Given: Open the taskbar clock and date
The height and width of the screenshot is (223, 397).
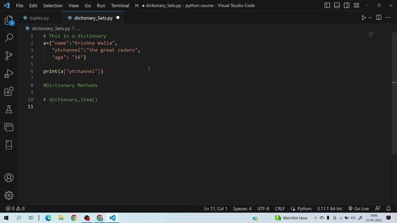Looking at the screenshot, I should click(373, 218).
